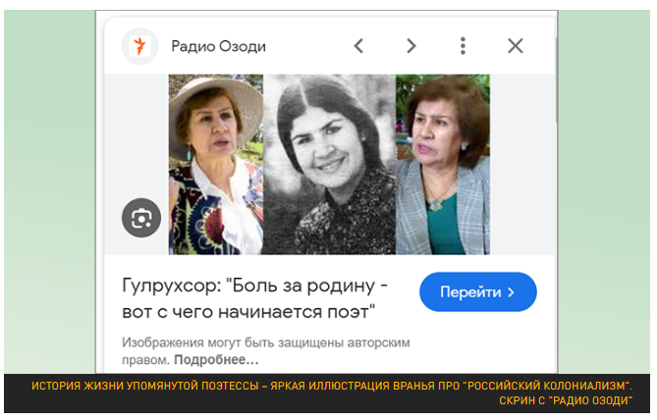Click title line "вот с чего начинается поэт"

248,312
